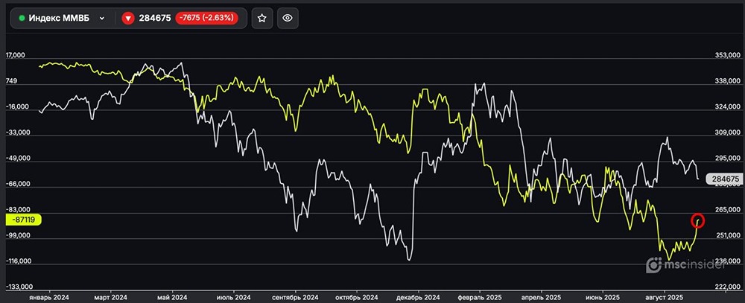Click the -49,000 left axis value
Screen dimensions: 745x303
(x=17, y=158)
